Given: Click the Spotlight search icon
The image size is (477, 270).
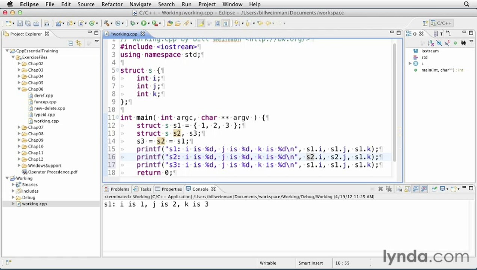Looking at the screenshot, I should point(466,4).
